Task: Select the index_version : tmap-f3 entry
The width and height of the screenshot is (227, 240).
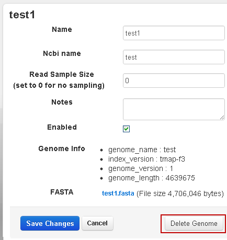Action: click(146, 159)
